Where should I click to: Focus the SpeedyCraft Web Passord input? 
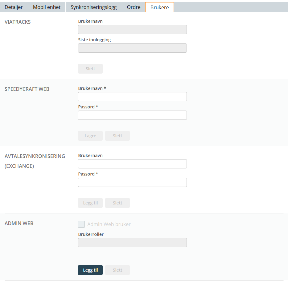click(x=132, y=115)
